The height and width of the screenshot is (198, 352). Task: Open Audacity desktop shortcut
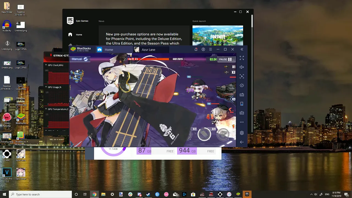pos(7,26)
